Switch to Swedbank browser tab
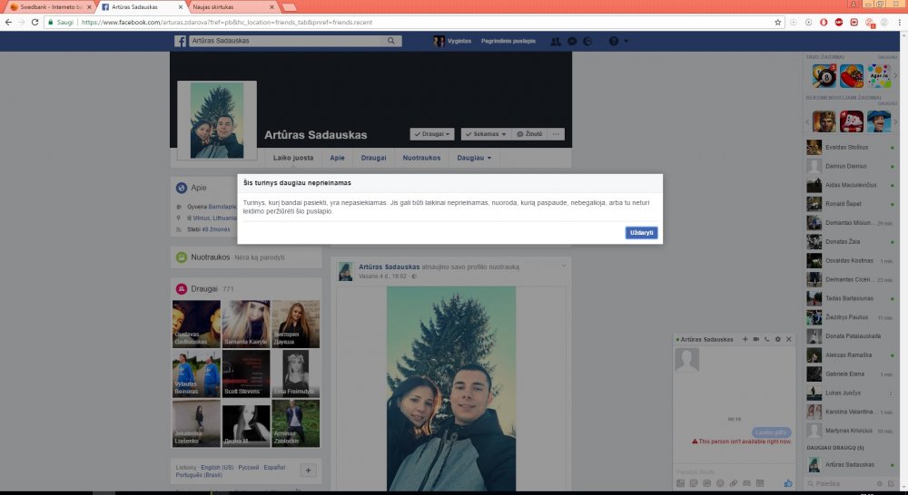The height and width of the screenshot is (495, 908). 51,7
